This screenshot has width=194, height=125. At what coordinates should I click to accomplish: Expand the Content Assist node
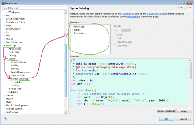[x=10, y=62]
